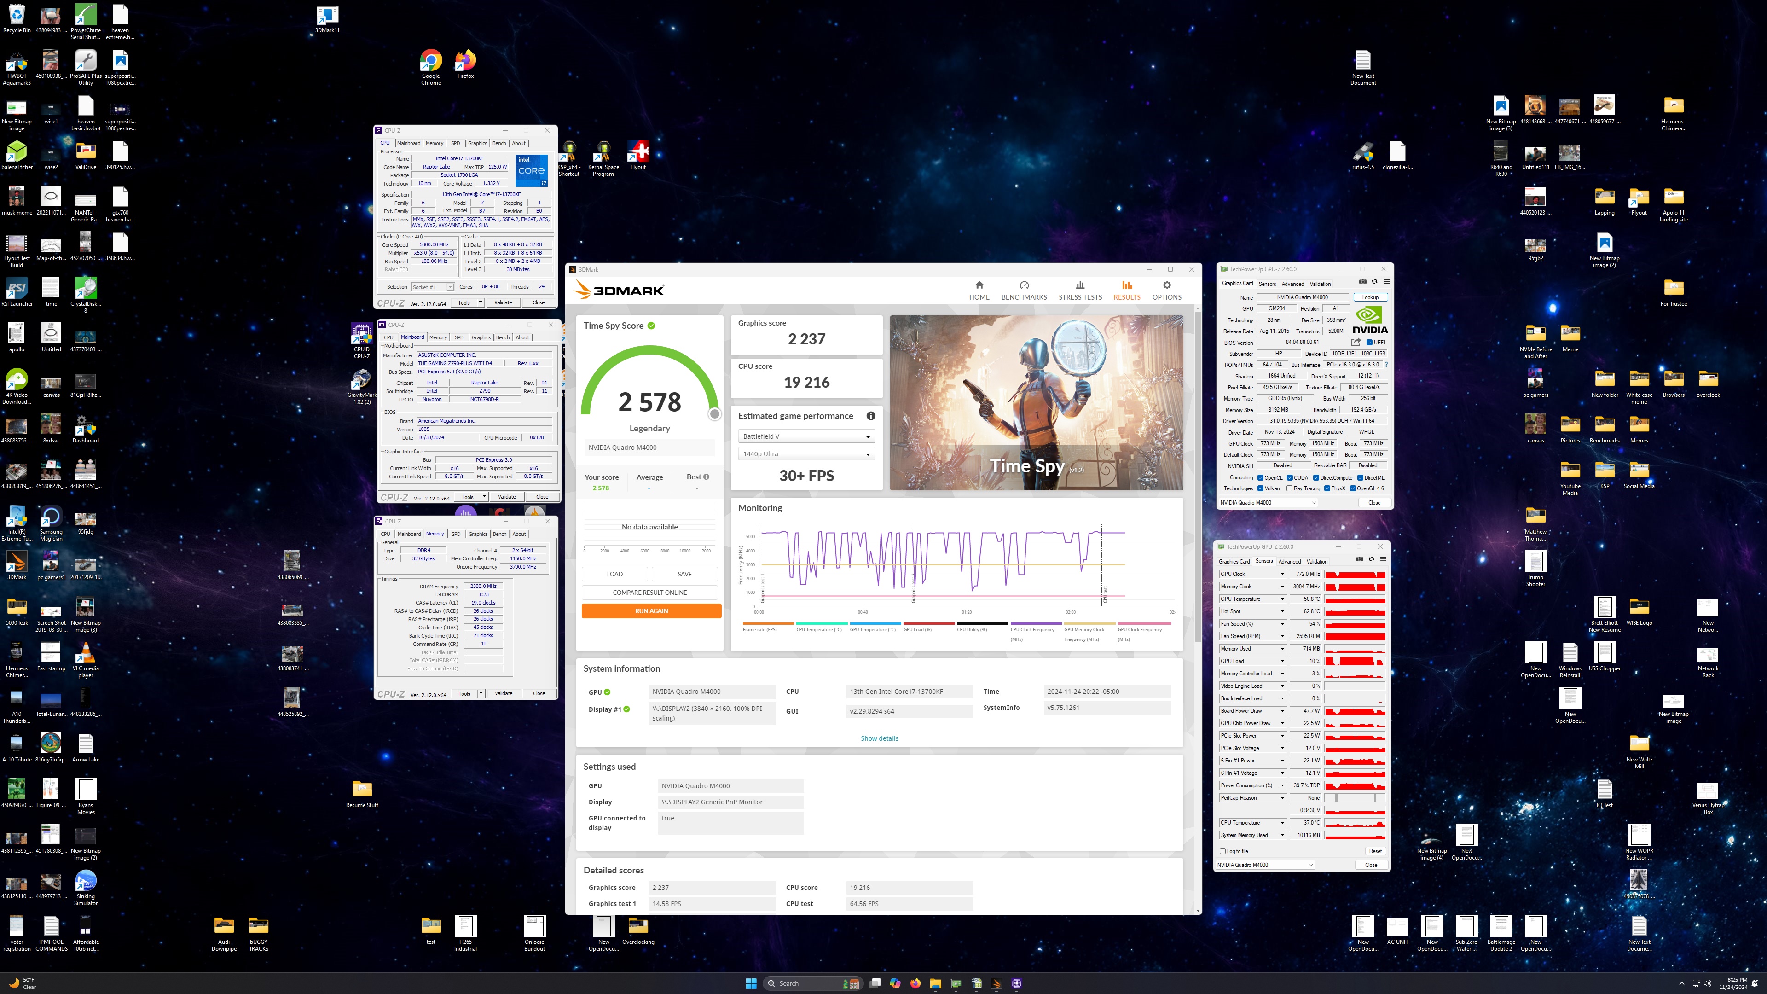The height and width of the screenshot is (994, 1767).
Task: Open the Options gear icon in 3DMark
Action: [x=1166, y=285]
